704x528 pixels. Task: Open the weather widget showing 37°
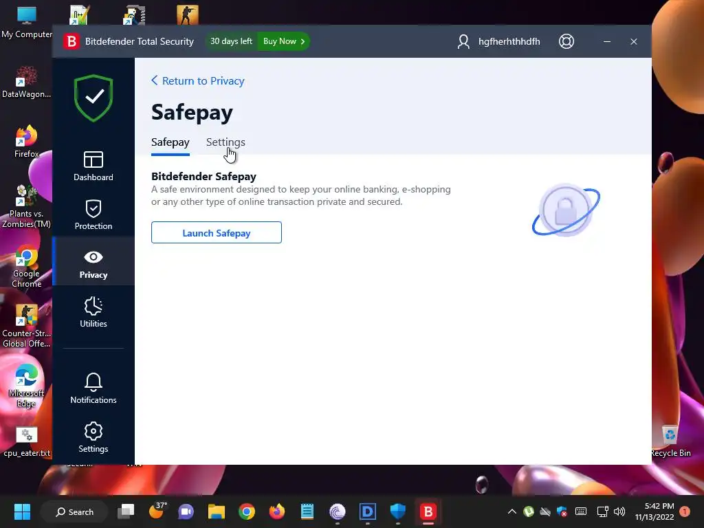[157, 511]
